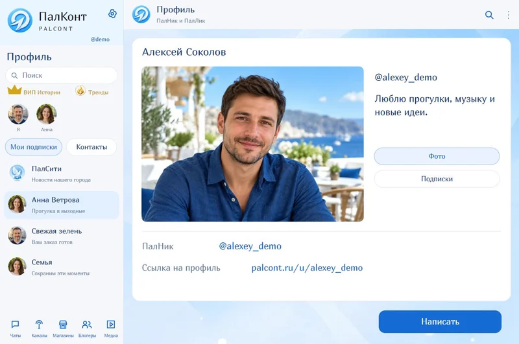The width and height of the screenshot is (519, 344).
Task: Open palcont.ru/u/alexey_demo profile link
Action: click(x=307, y=268)
